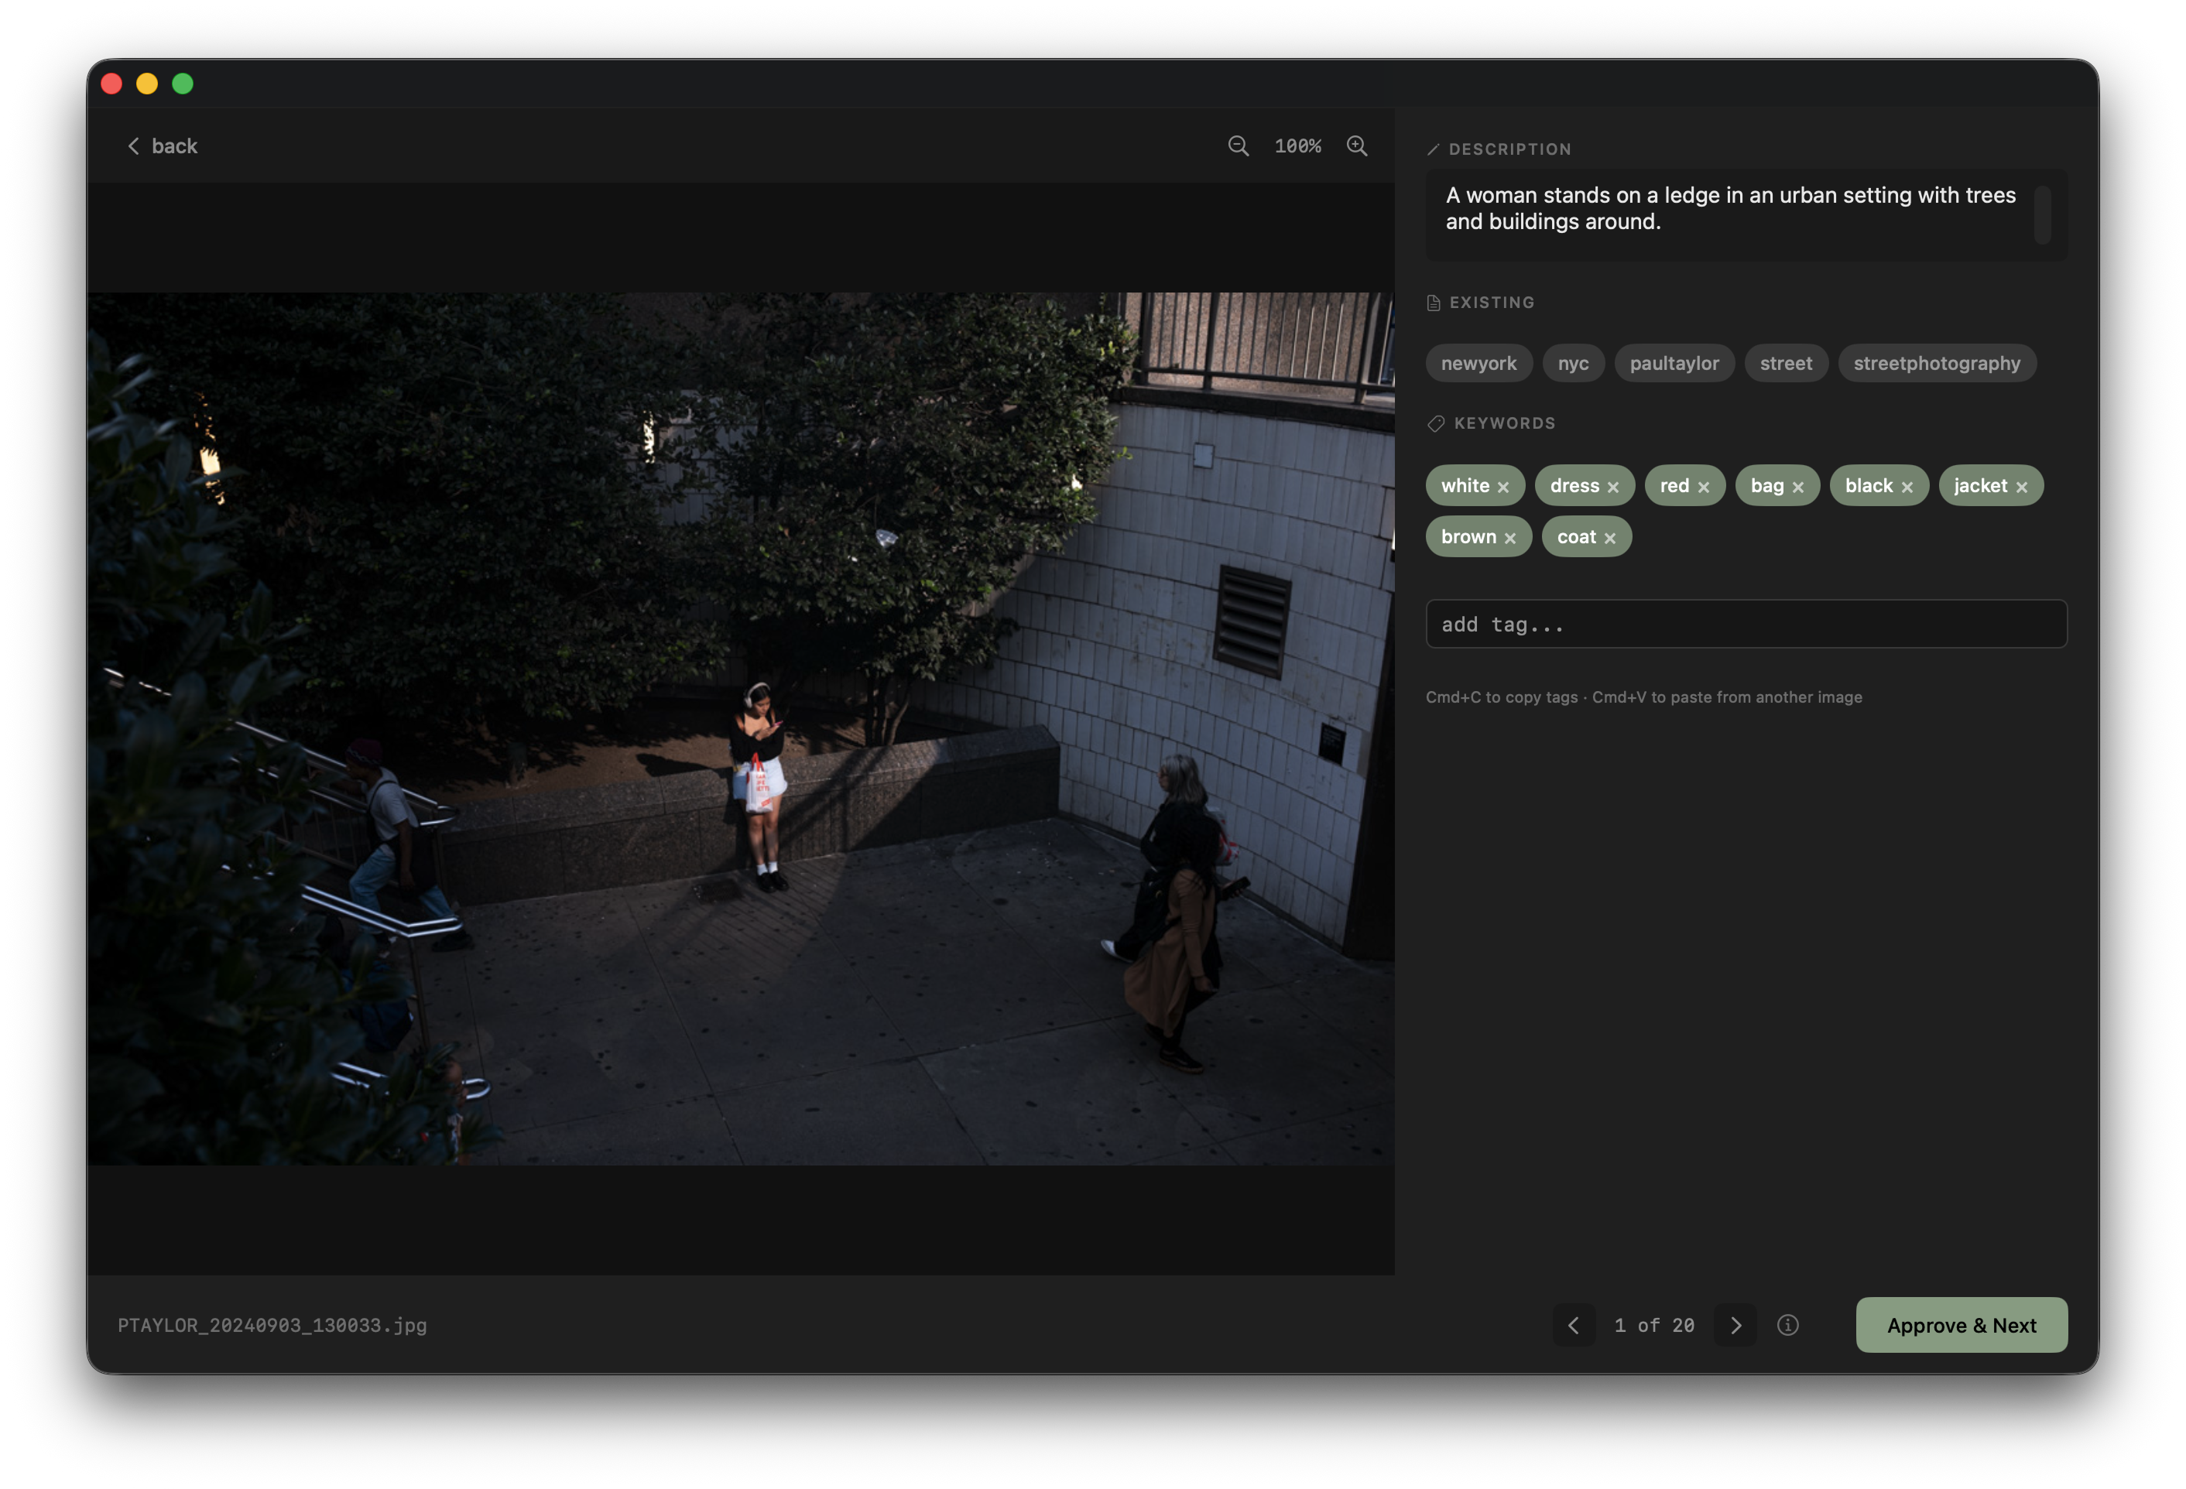Click the document icon beside Existing
Viewport: 2186px width, 1489px height.
click(1434, 302)
